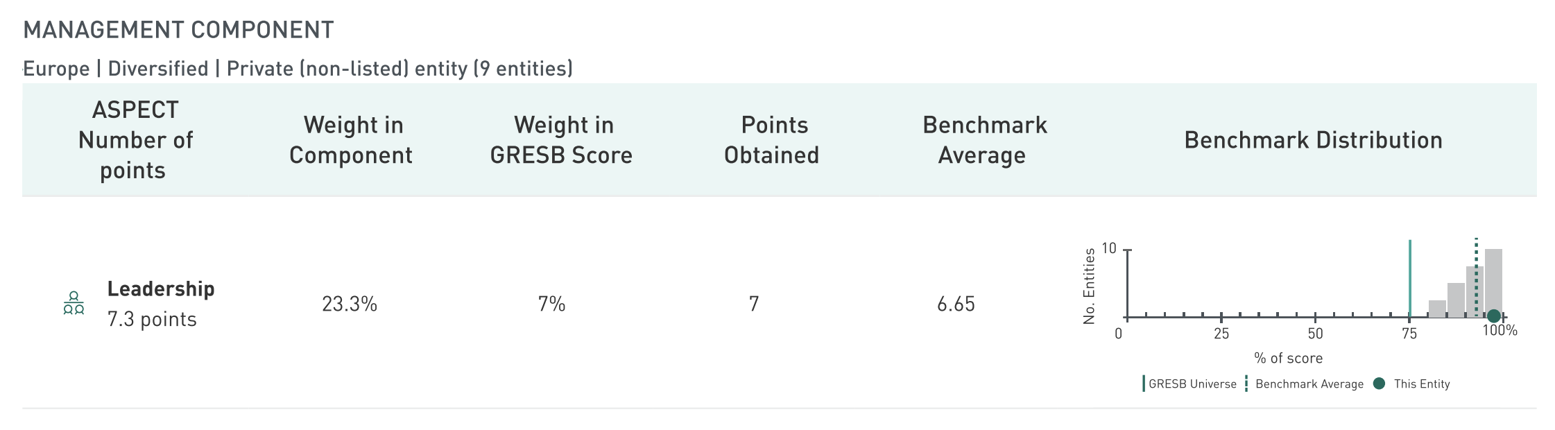Click the Benchmark Average column header

tap(983, 140)
